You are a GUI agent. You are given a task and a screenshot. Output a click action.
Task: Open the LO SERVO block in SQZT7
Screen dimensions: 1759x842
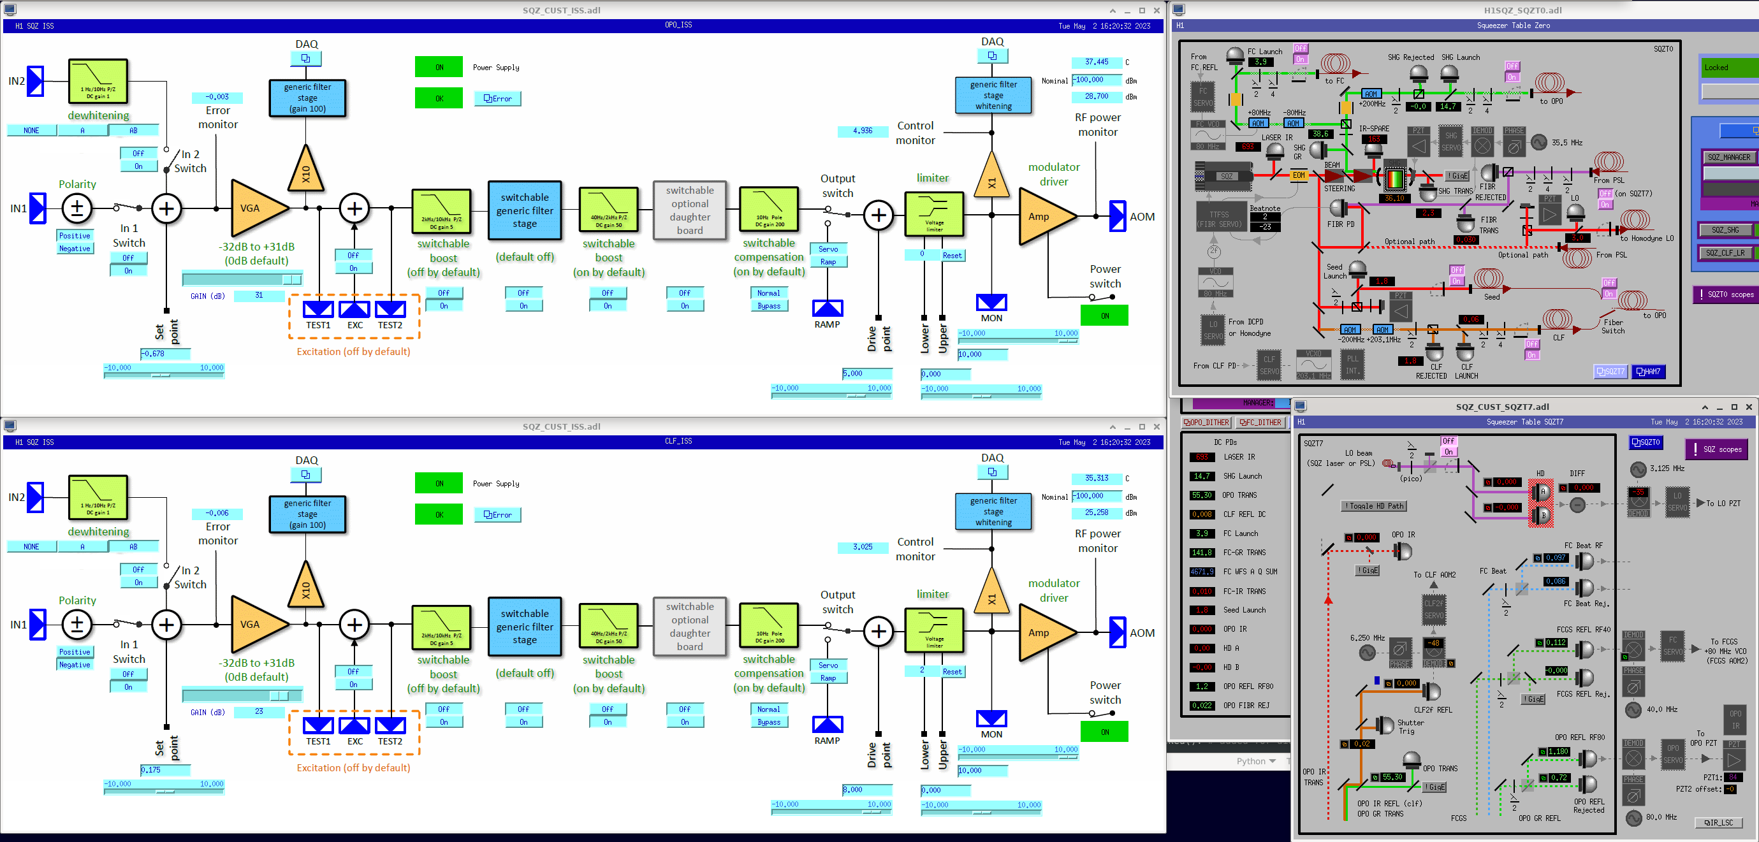coord(1677,502)
